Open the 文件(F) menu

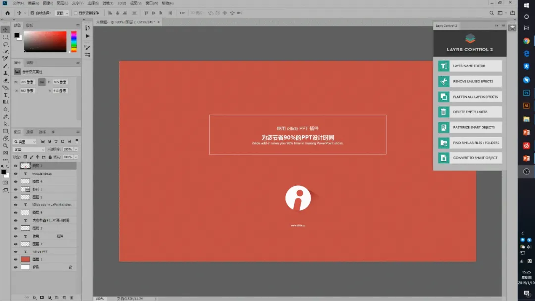(18, 3)
